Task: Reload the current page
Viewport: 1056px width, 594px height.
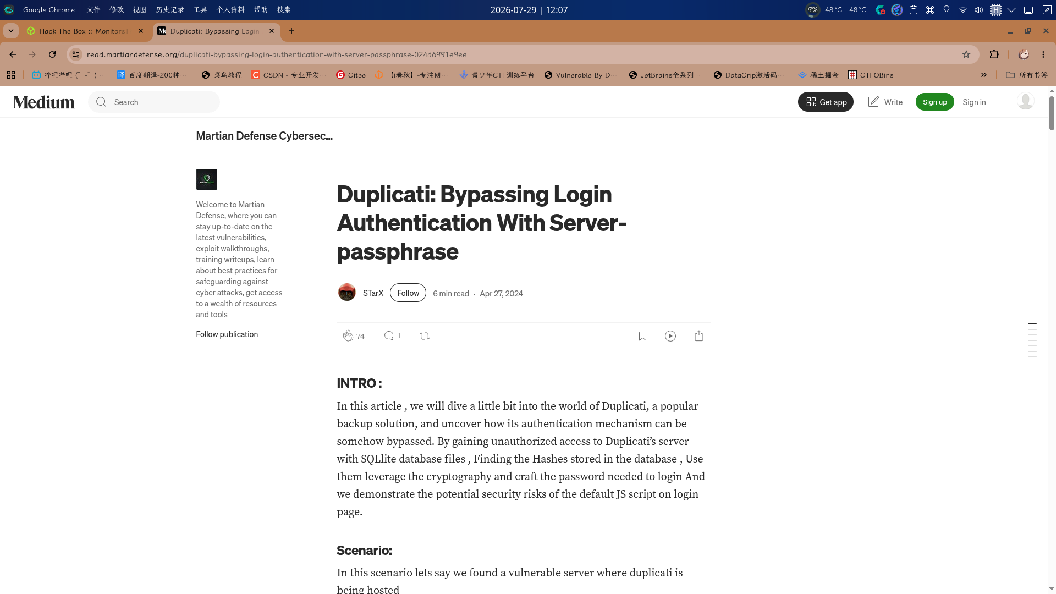Action: (x=52, y=54)
